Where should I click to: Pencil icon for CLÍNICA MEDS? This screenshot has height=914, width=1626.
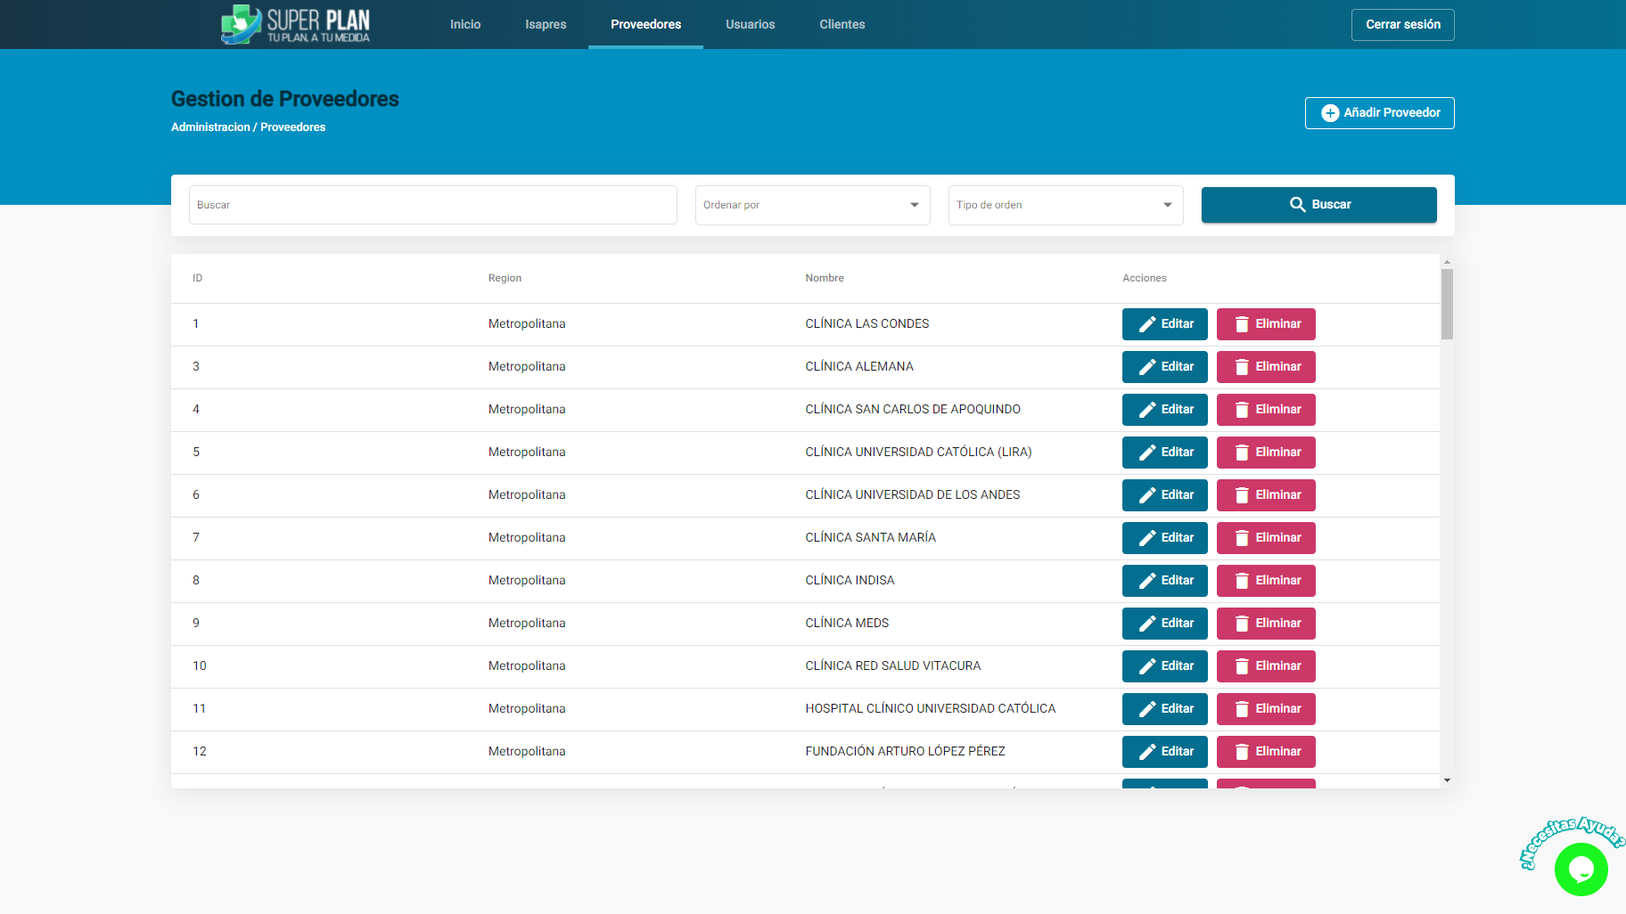[1147, 624]
